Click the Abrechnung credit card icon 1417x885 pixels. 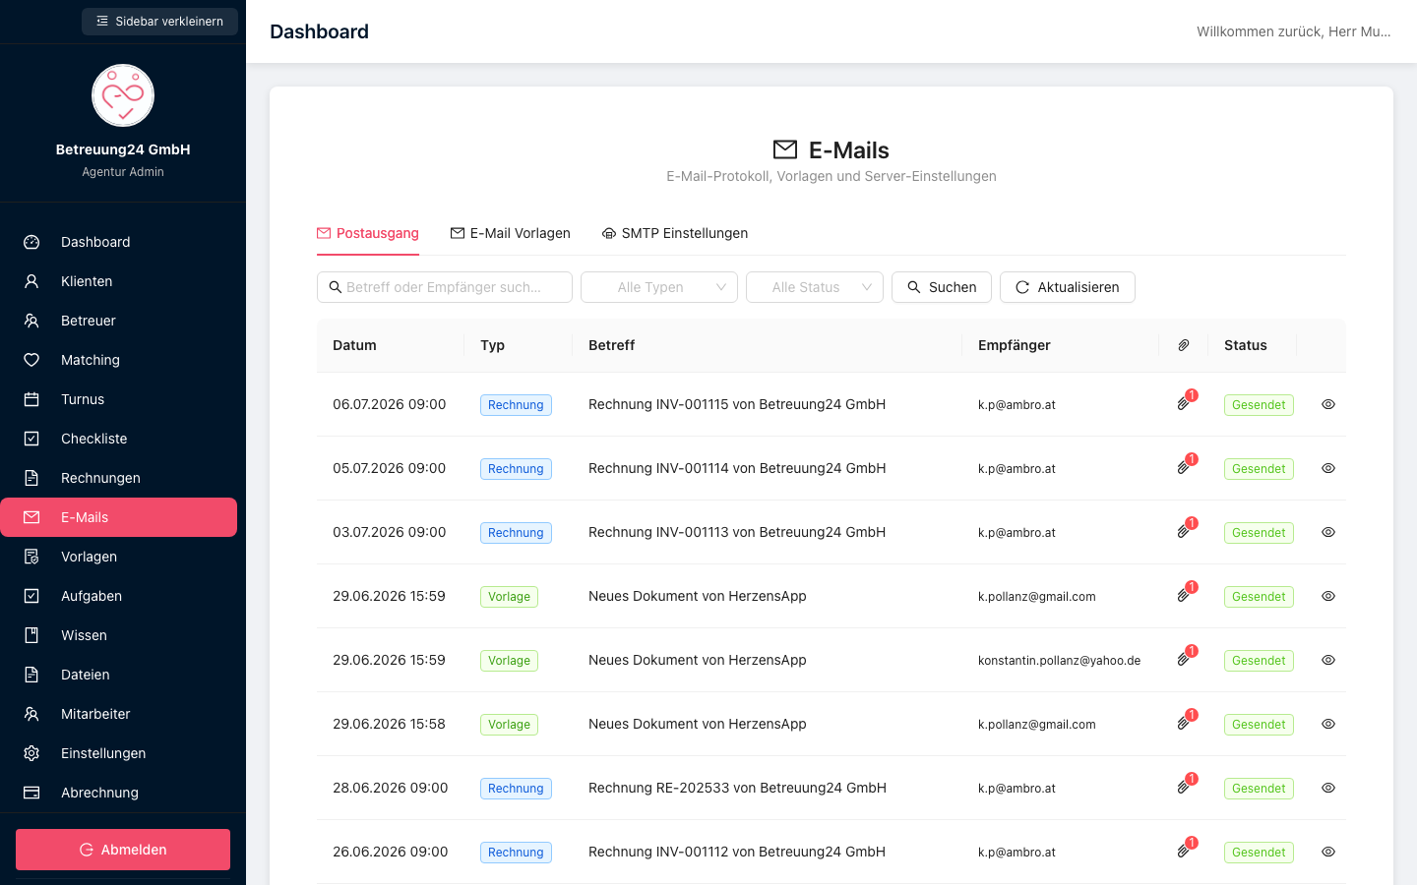(31, 793)
